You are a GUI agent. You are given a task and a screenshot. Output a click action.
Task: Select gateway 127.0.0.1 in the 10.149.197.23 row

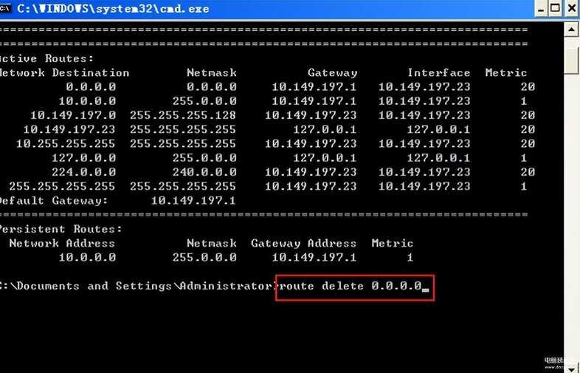[325, 129]
